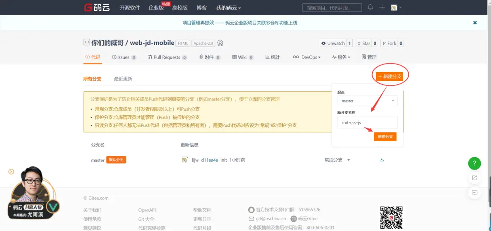This screenshot has width=491, height=231.
Task: Click the notification bell icon
Action: [370, 7]
